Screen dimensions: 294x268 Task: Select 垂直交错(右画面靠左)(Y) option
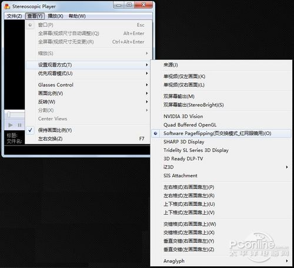pyautogui.click(x=221, y=241)
